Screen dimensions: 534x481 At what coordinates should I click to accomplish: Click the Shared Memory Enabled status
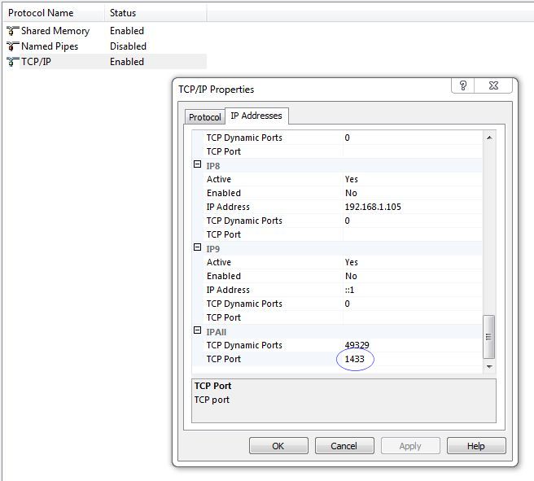127,31
